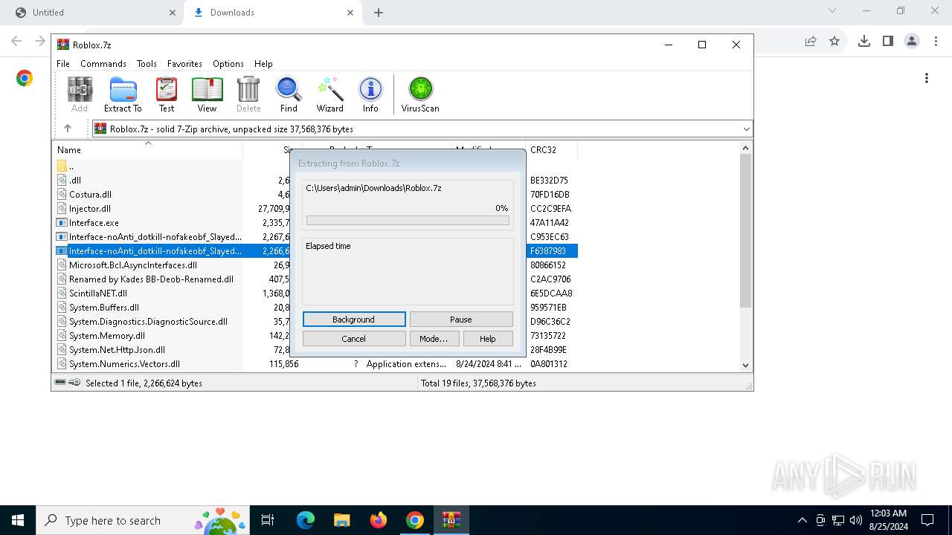Click the Microsoft Edge taskbar icon
This screenshot has height=535, width=952.
coord(306,520)
